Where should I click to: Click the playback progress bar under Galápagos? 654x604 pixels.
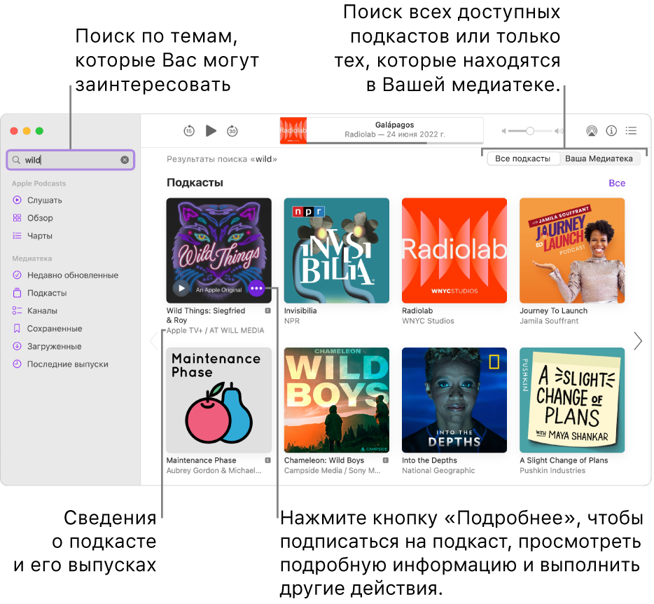point(395,143)
